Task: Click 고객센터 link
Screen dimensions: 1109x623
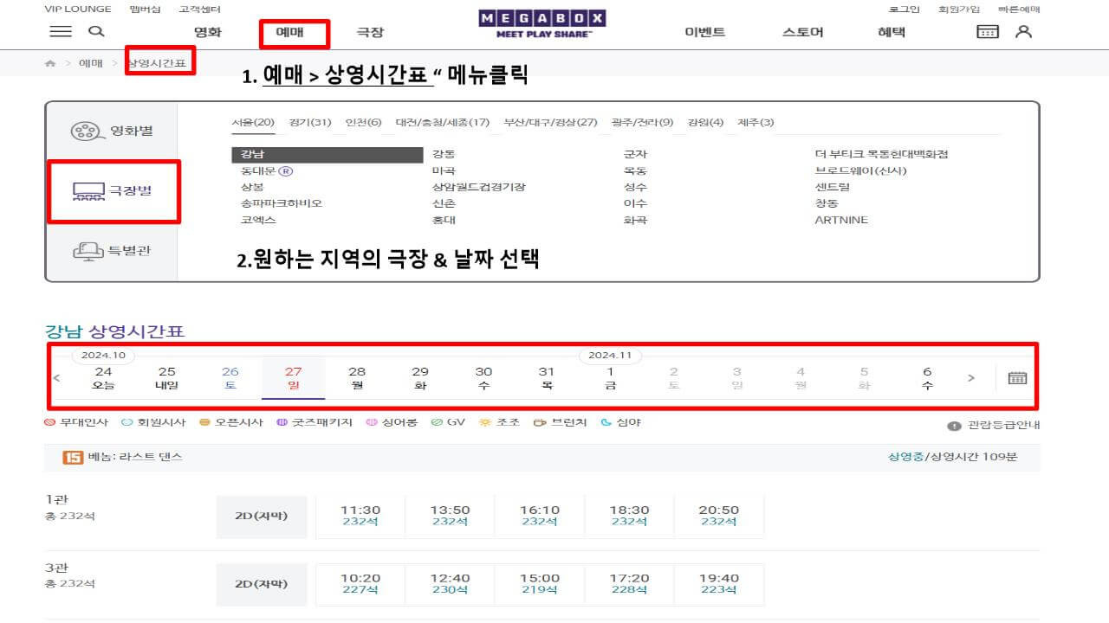Action: pos(200,10)
